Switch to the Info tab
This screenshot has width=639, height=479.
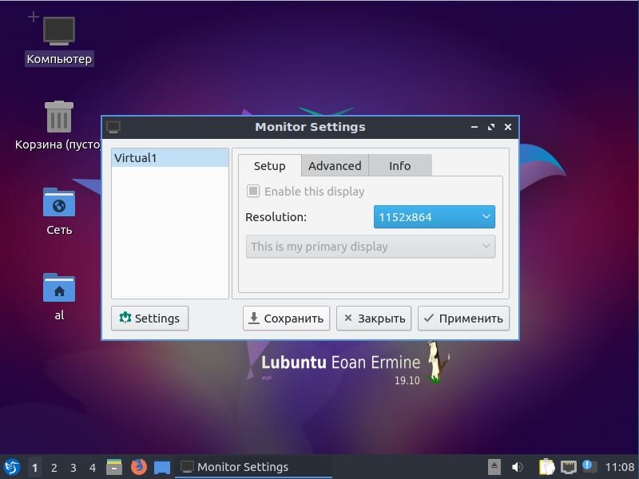tap(399, 165)
